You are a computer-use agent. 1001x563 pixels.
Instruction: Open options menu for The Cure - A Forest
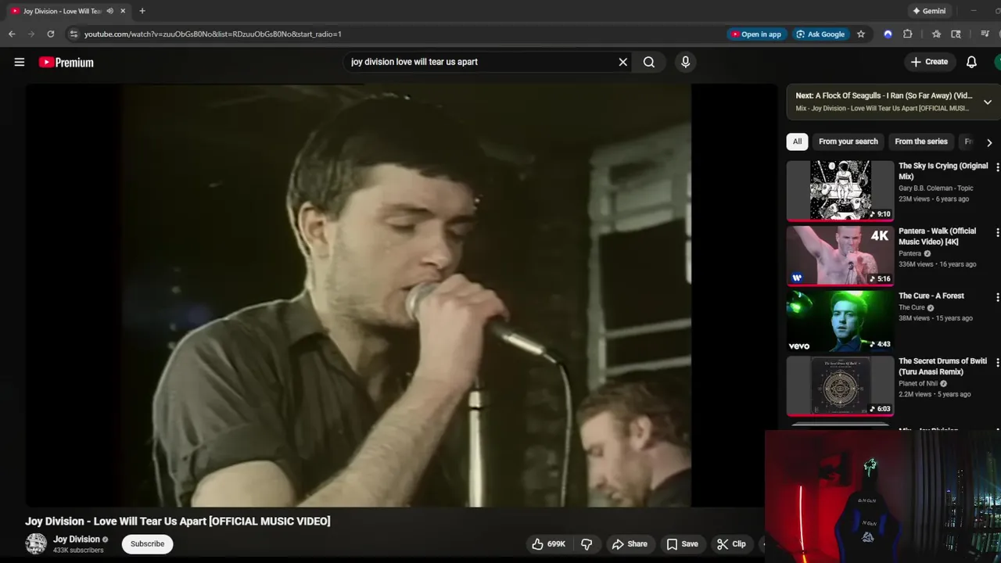997,297
